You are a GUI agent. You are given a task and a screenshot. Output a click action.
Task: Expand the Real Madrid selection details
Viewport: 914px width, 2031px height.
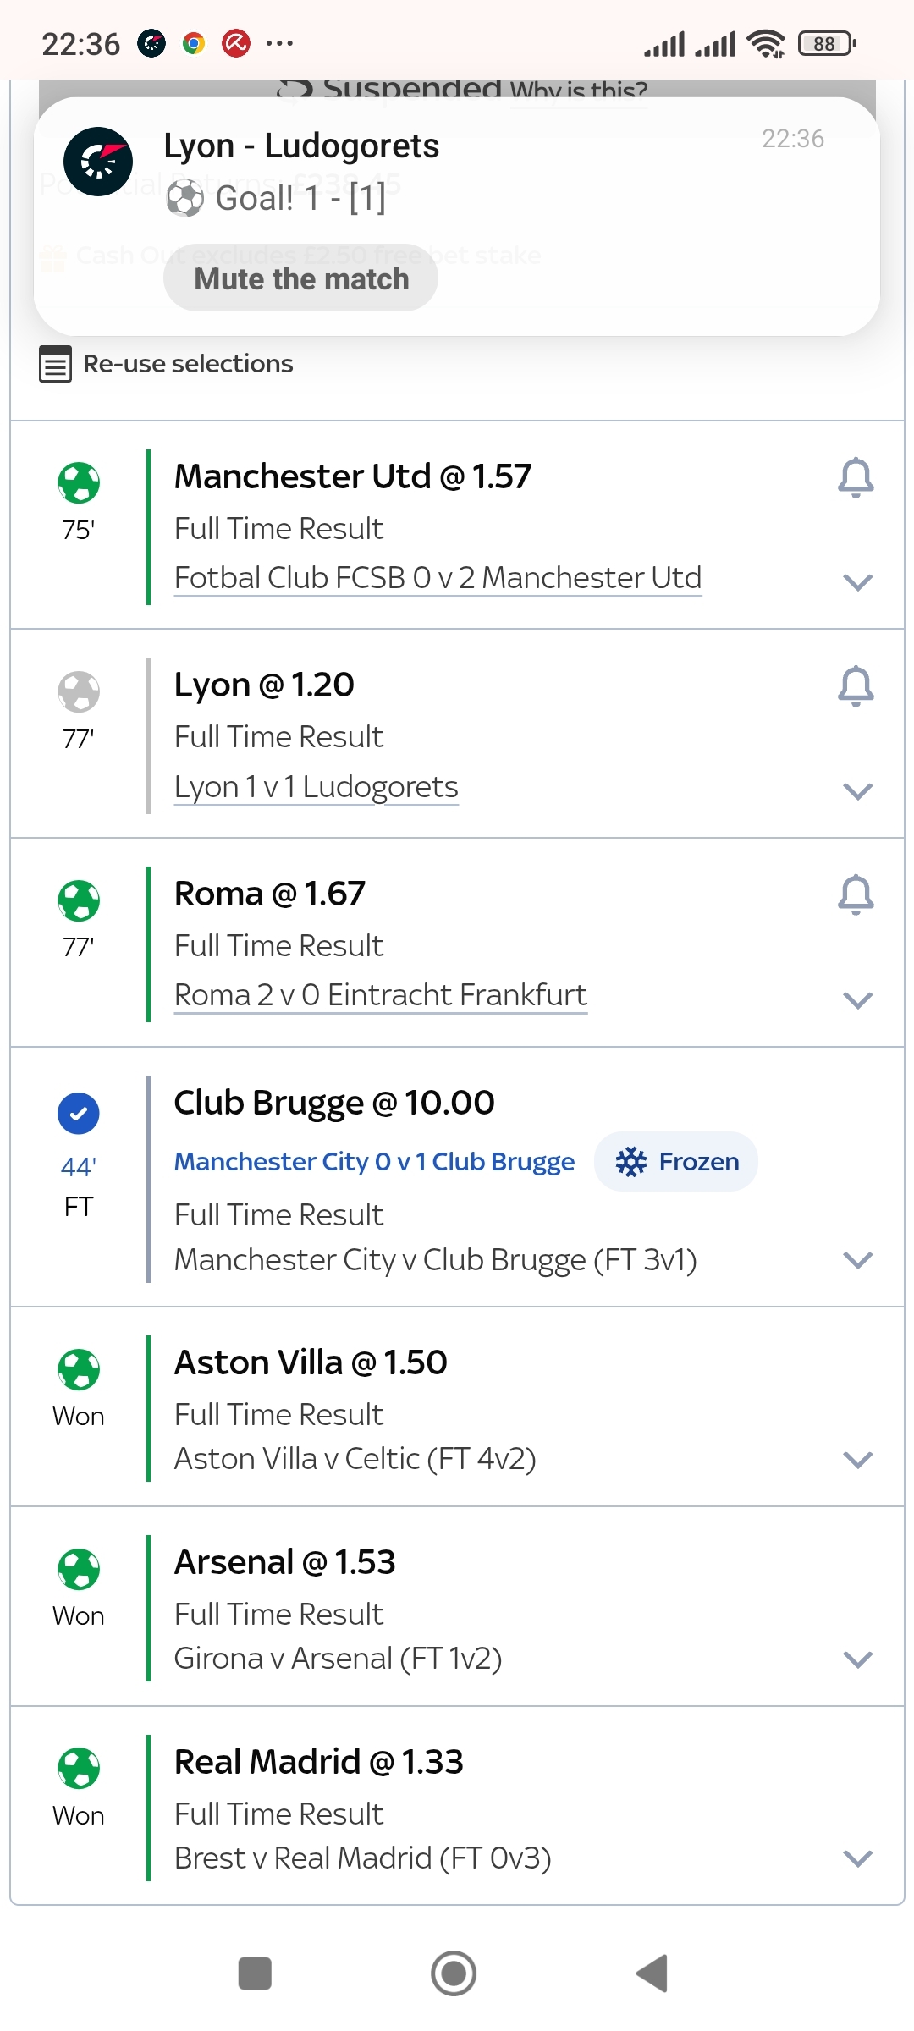tap(857, 1858)
